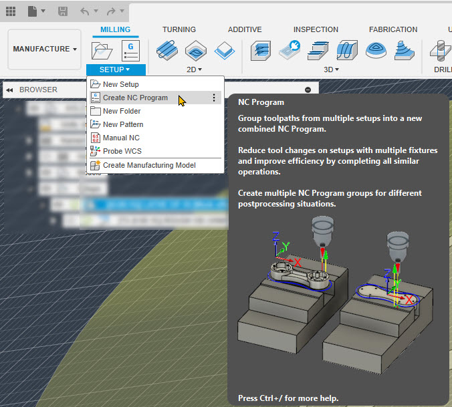Select the 3D Scallop icon
The width and height of the screenshot is (452, 407).
pos(376,50)
